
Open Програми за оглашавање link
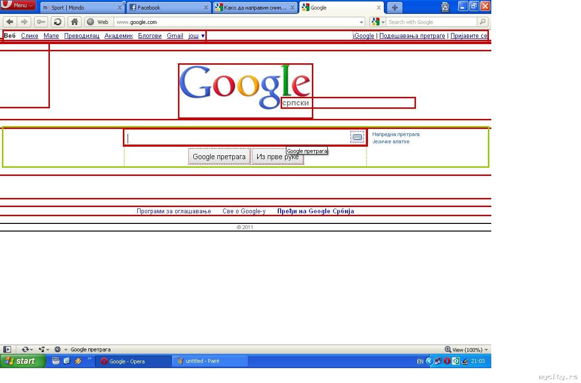(174, 211)
